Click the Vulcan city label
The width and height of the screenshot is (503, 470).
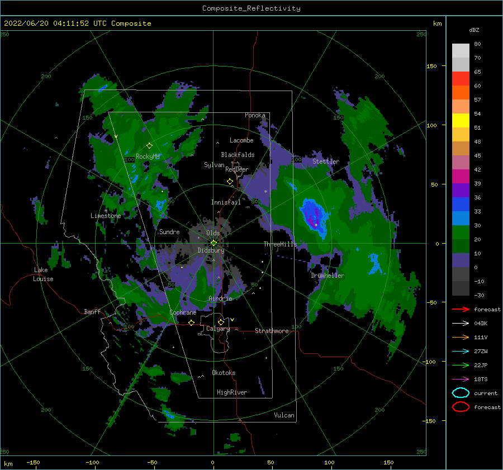(284, 415)
